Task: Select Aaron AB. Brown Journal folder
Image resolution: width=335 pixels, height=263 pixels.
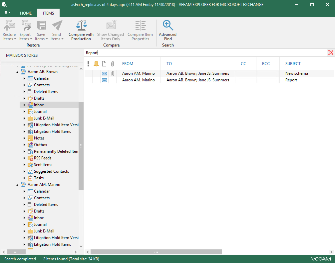Action: [x=40, y=112]
